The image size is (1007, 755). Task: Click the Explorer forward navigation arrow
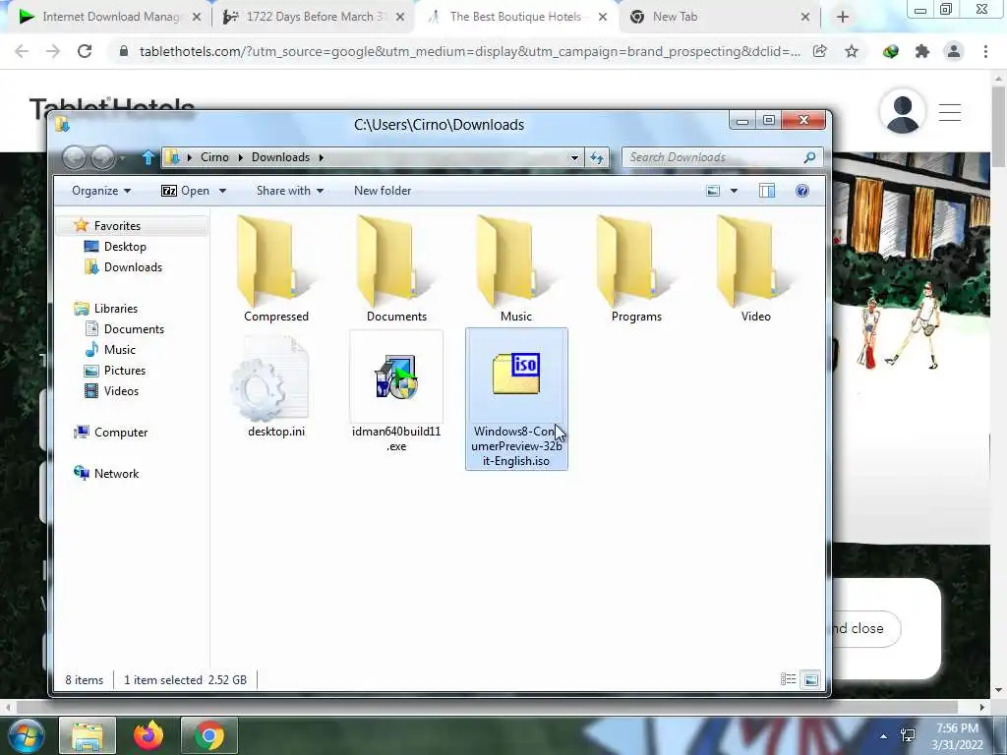click(102, 157)
